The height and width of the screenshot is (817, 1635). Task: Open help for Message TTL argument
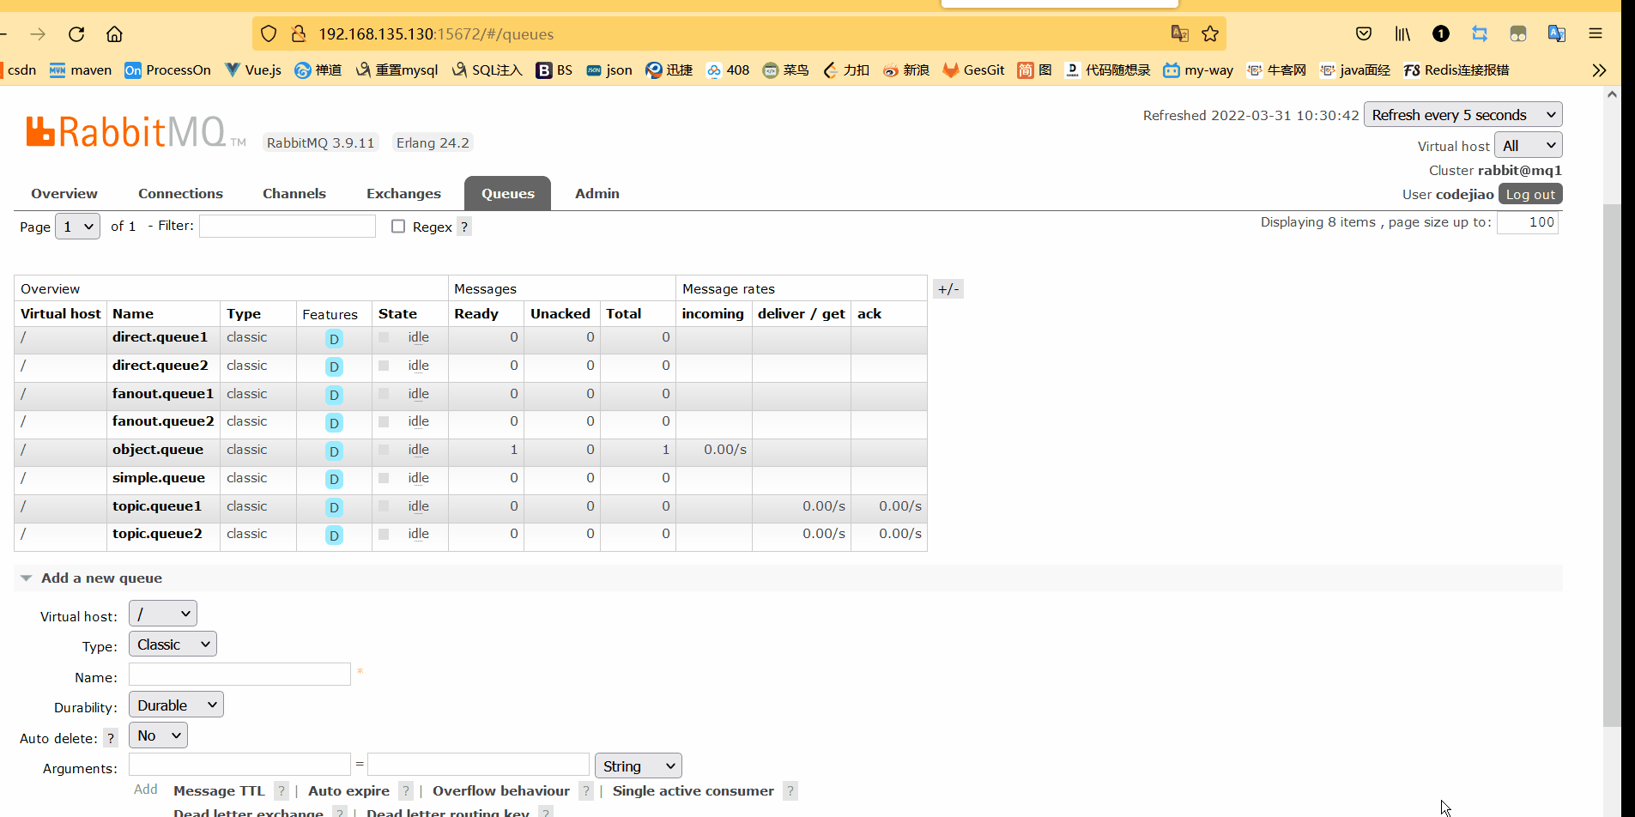(x=282, y=791)
